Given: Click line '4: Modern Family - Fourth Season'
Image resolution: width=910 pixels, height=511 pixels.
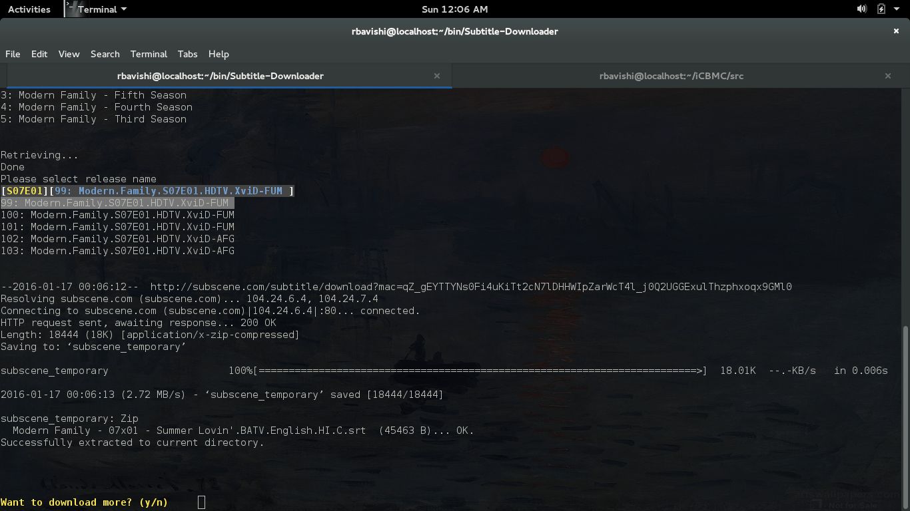Looking at the screenshot, I should [97, 107].
